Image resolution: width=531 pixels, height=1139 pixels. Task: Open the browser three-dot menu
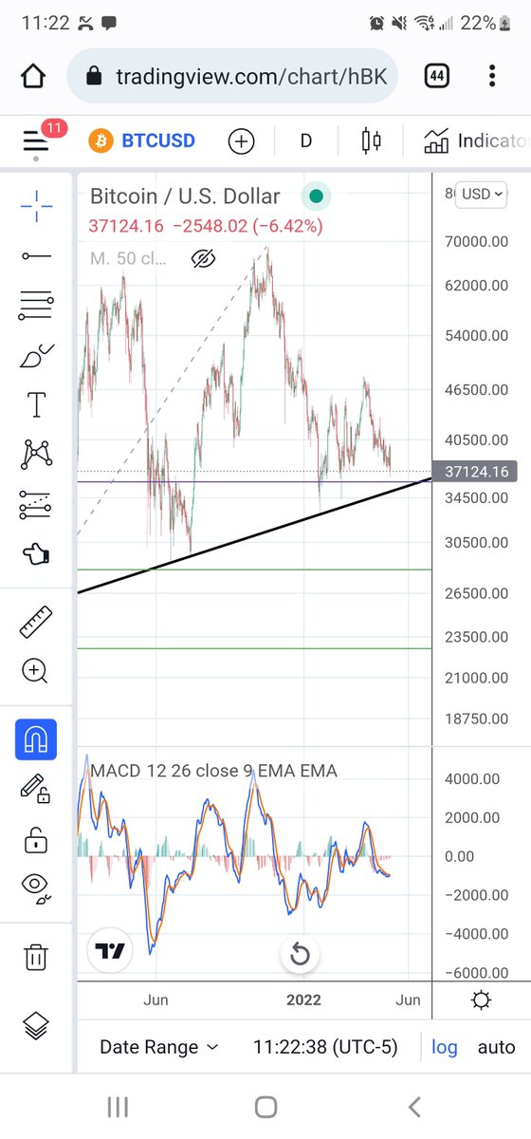click(492, 76)
